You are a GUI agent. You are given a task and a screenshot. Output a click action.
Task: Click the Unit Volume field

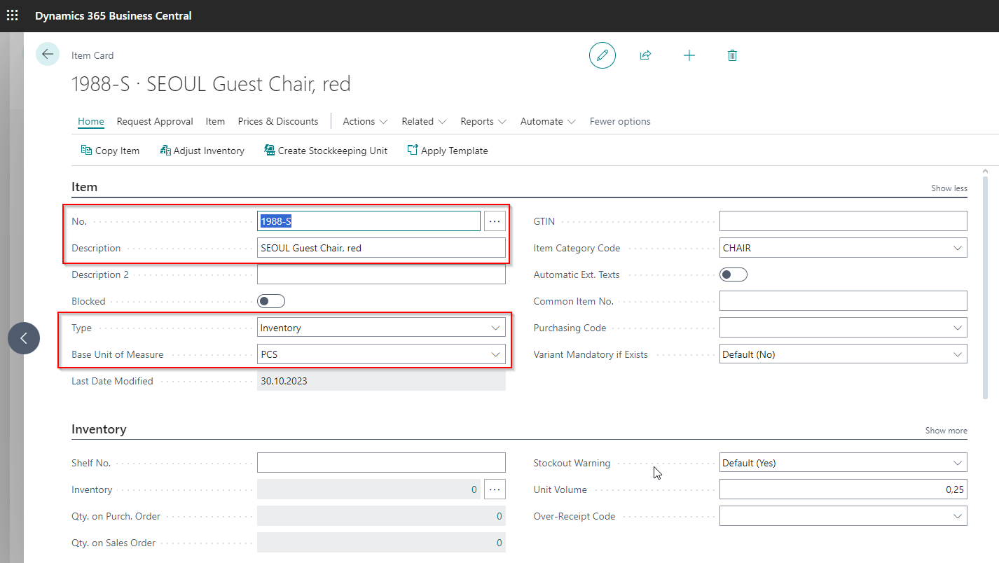pos(843,489)
